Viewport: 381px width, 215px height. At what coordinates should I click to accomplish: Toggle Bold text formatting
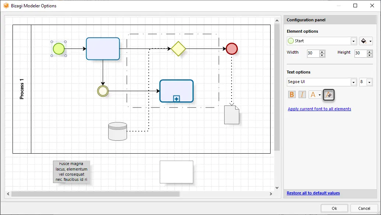point(292,94)
